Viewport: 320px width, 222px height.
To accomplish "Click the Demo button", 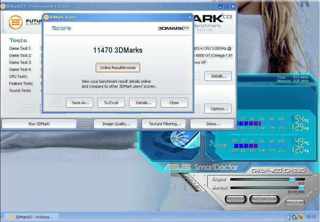I will point(212,124).
